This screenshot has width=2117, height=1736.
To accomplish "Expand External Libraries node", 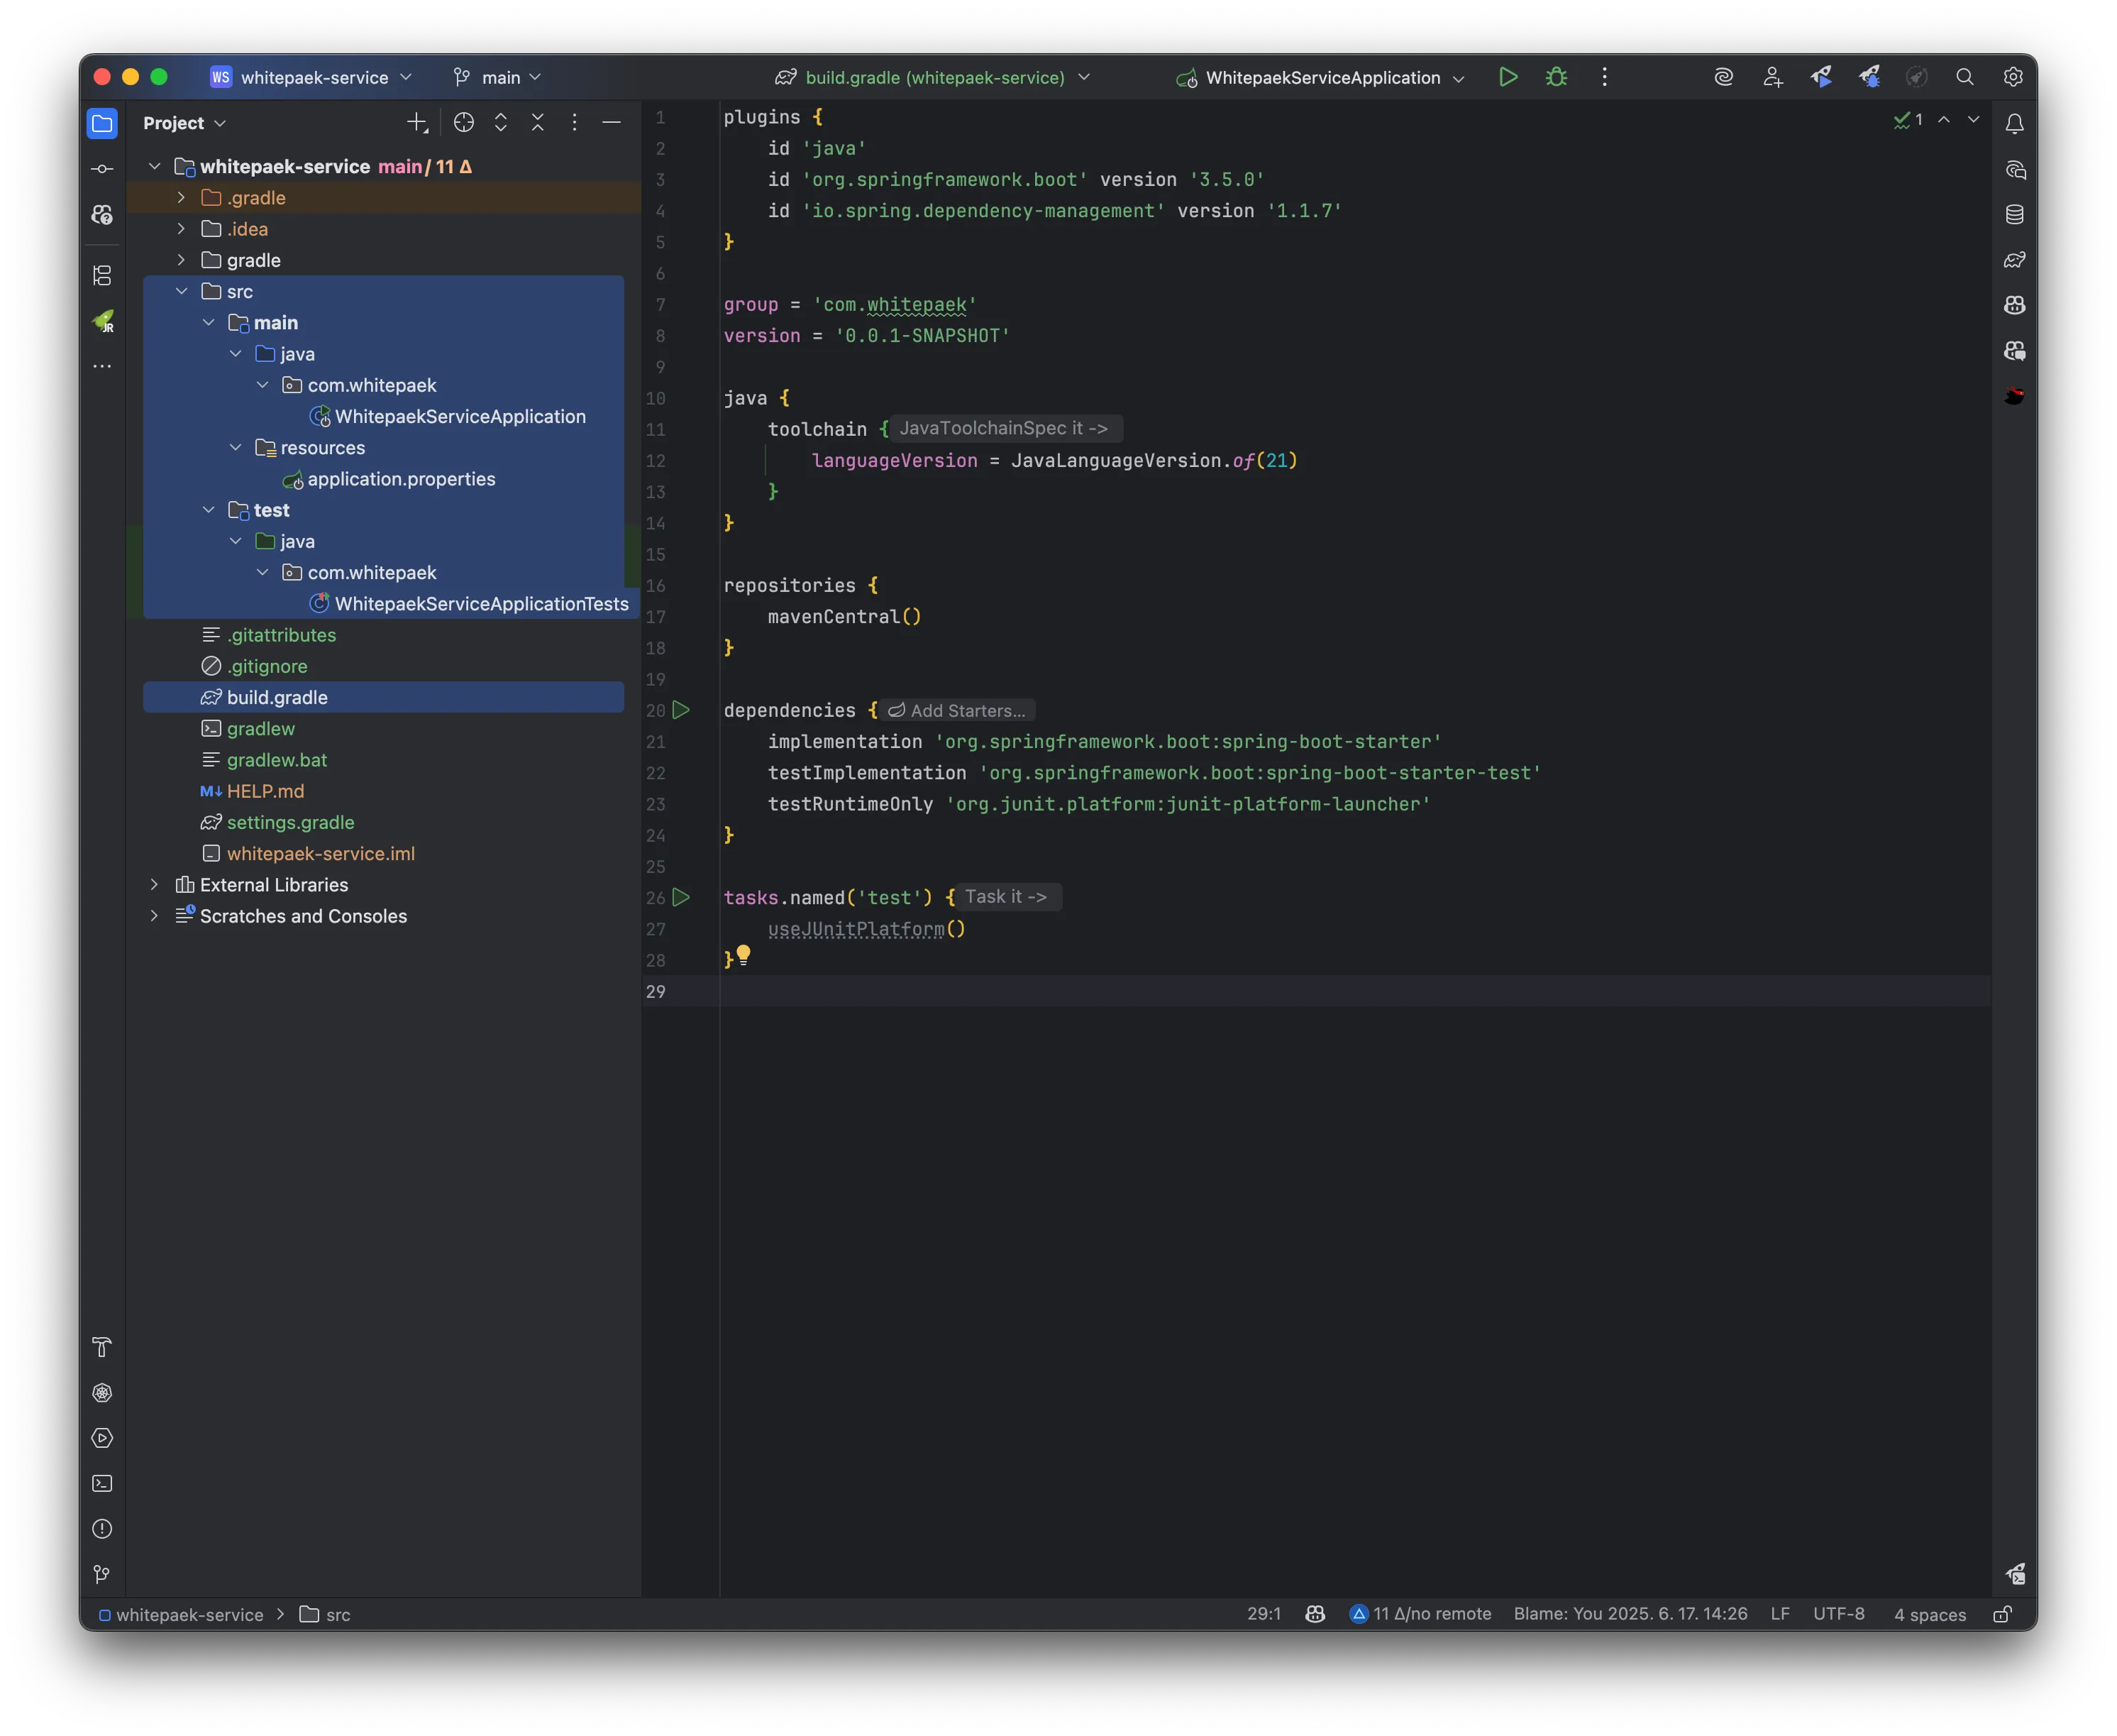I will (x=154, y=885).
